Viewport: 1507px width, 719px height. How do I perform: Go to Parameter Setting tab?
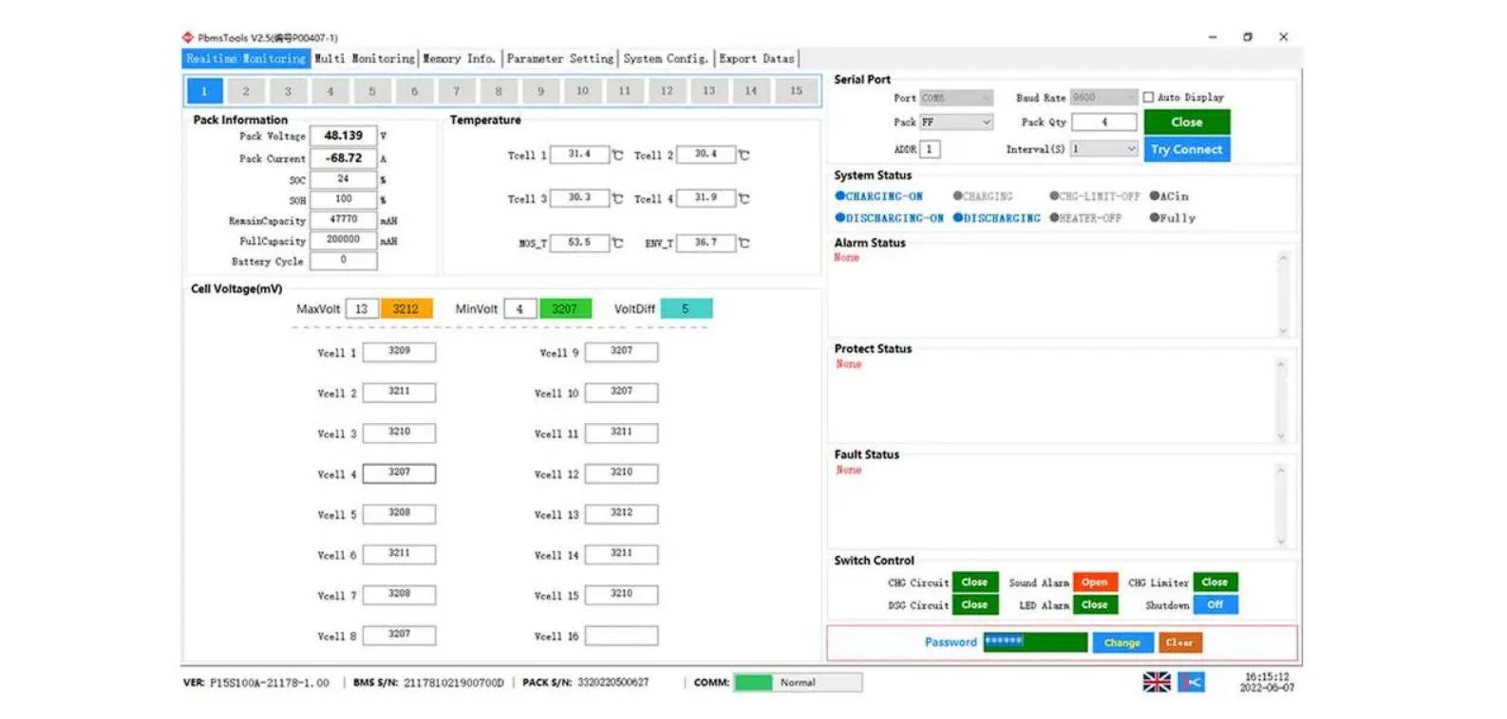tap(560, 59)
